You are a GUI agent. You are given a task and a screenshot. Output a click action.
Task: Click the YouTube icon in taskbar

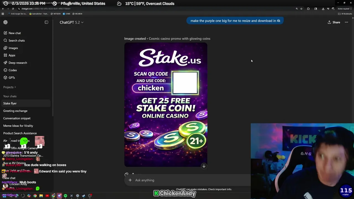pyautogui.click(x=47, y=196)
